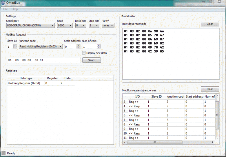Select row 7 Req >> cell
Screen dimensions: 226x157
138,120
